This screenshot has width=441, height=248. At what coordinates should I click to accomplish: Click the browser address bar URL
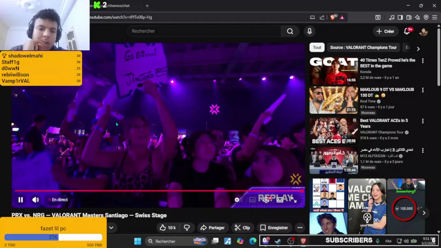click(121, 17)
